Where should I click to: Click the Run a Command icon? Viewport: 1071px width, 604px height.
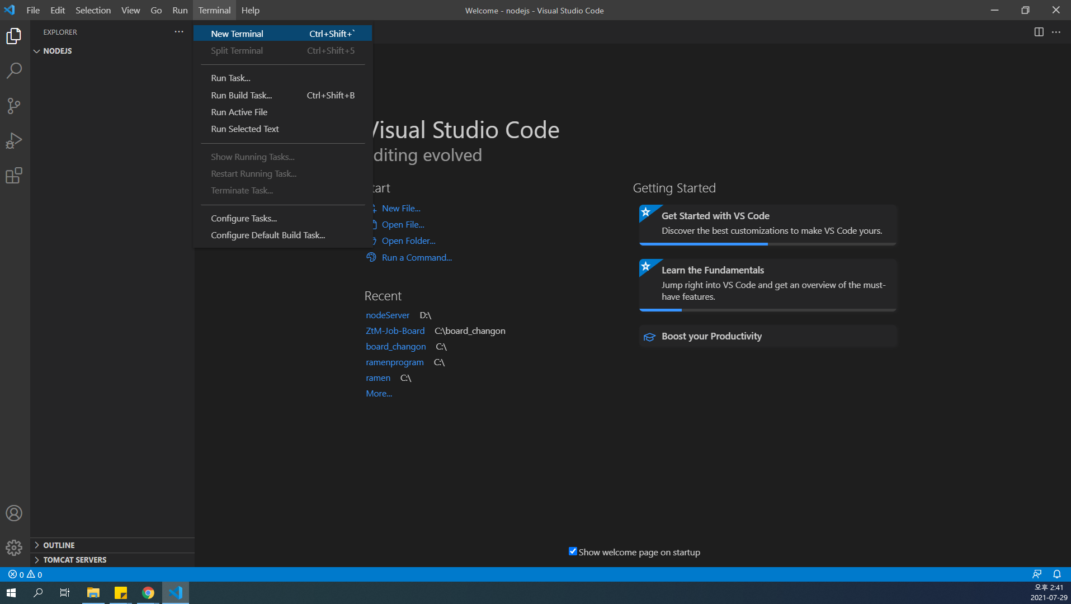click(x=371, y=257)
